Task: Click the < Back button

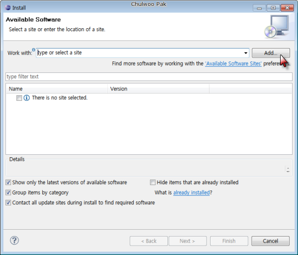Action: tap(149, 241)
